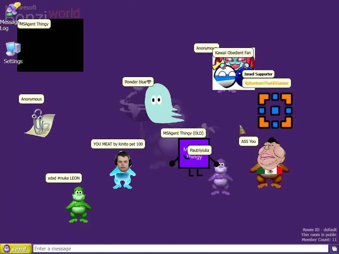Select the blue Bonzi with headphones face
339x254 pixels.
tap(122, 170)
